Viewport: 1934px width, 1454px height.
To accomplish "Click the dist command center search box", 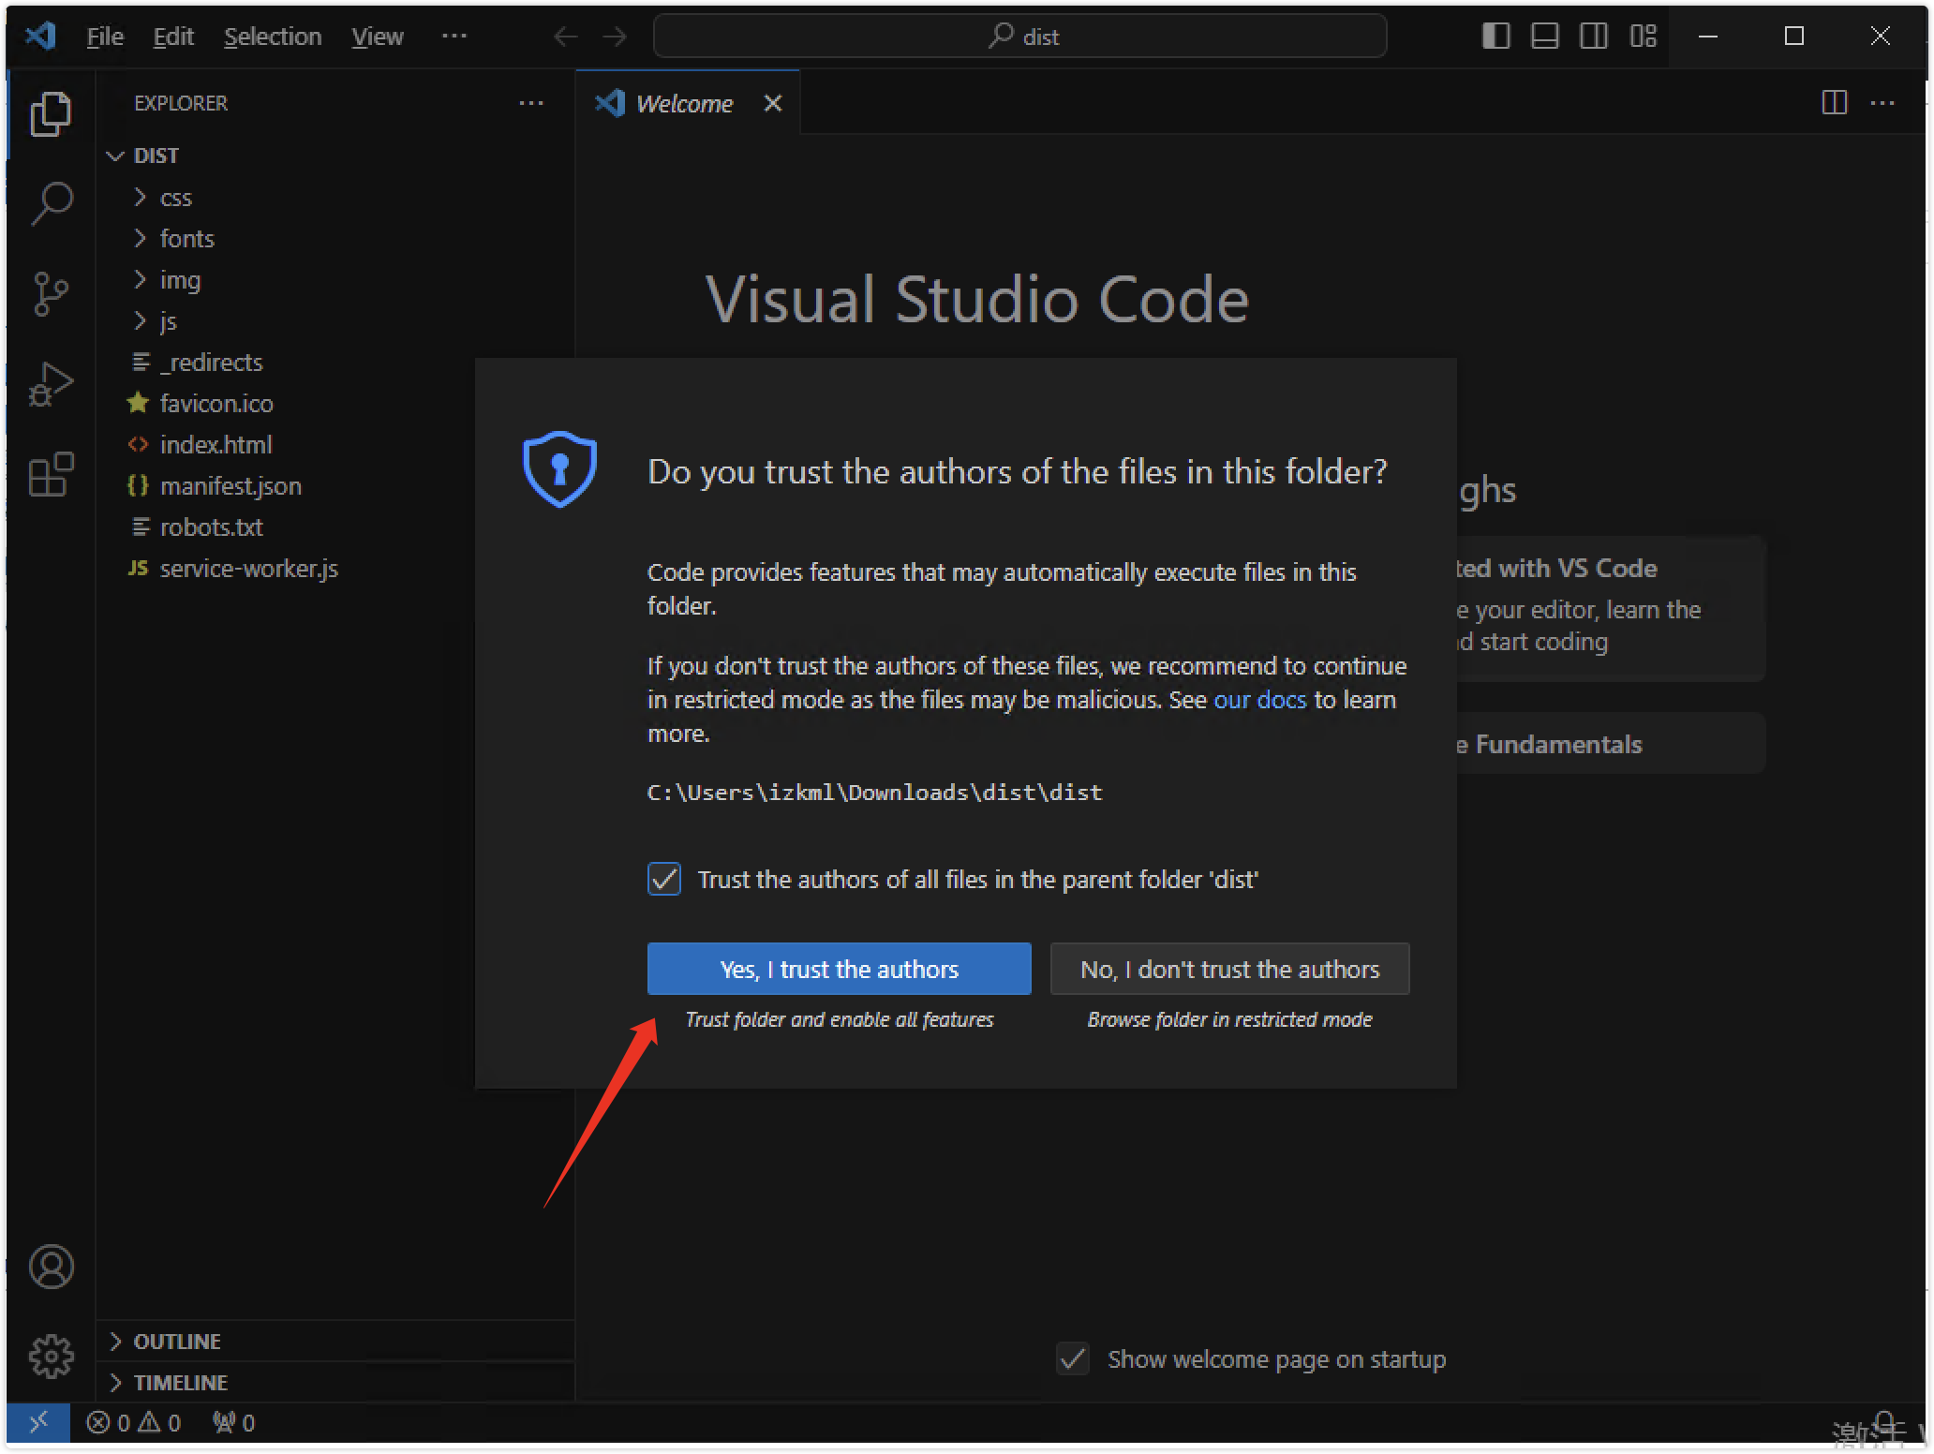I will pos(1019,37).
